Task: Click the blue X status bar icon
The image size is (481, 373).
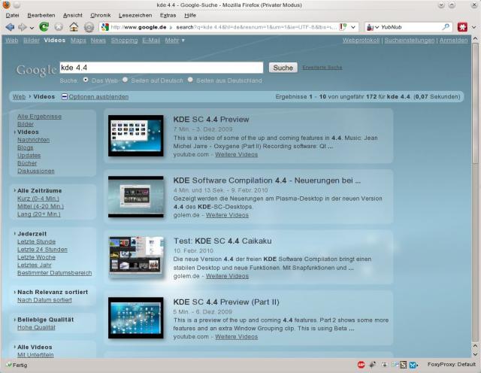Action: coord(413,365)
